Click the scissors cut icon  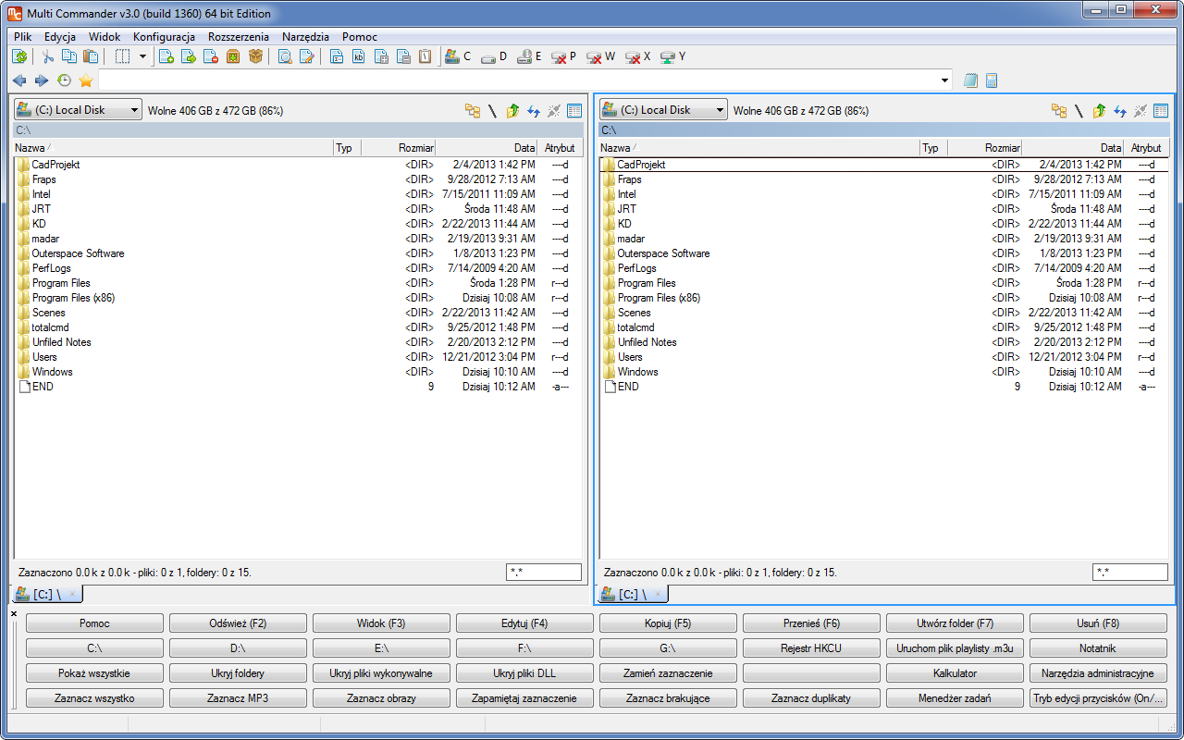(48, 56)
